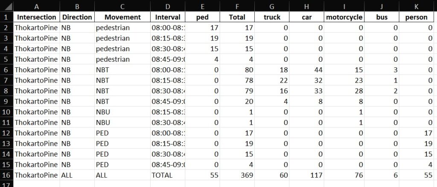The image size is (437, 187).
Task: Click motorcycle total cell showing 76
Action: click(344, 175)
